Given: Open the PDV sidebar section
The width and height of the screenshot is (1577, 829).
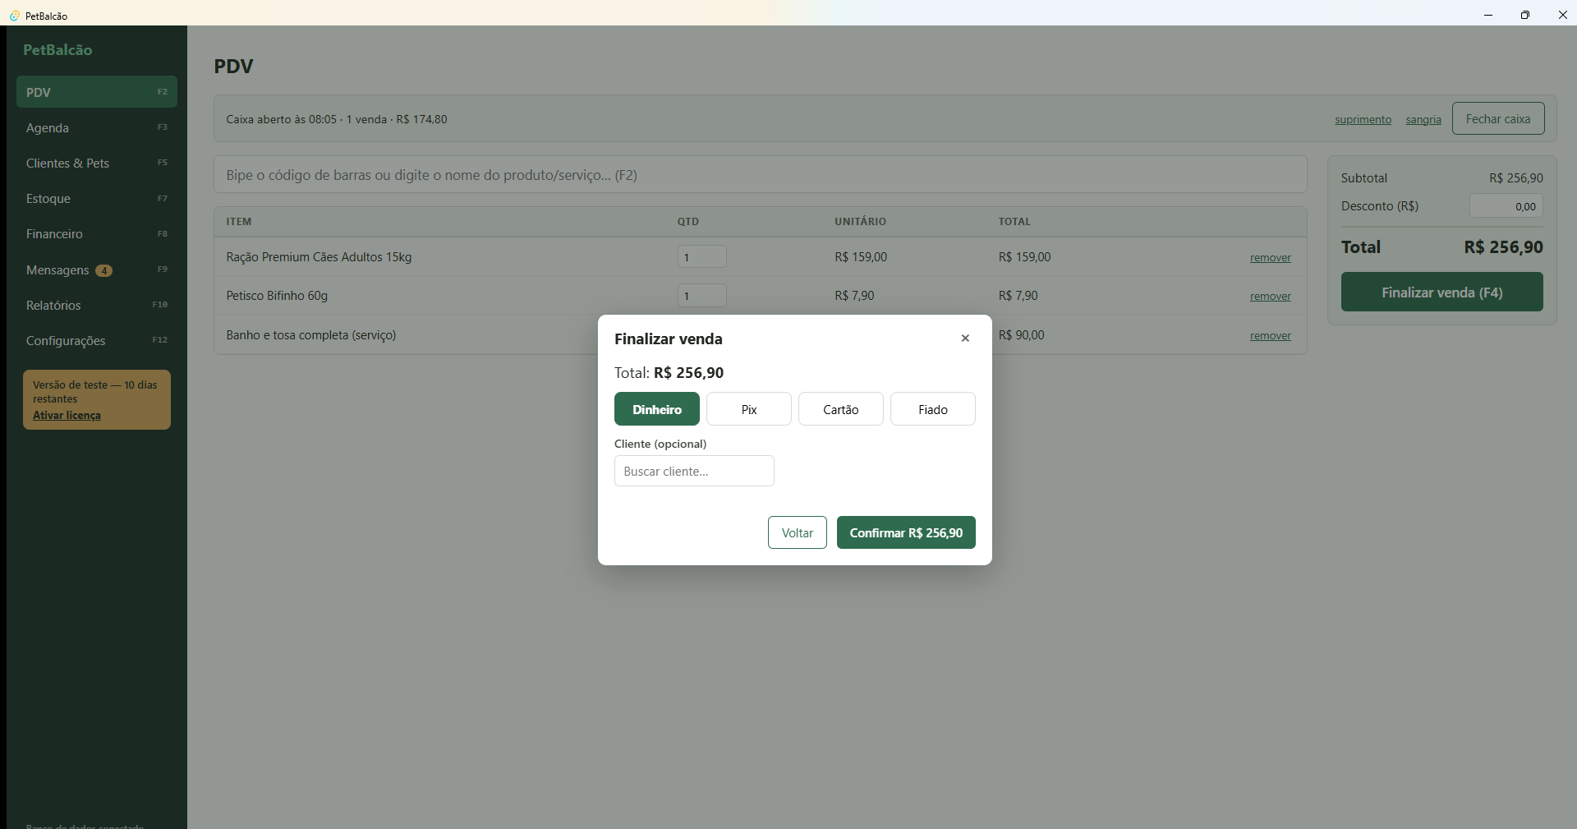Looking at the screenshot, I should [97, 92].
